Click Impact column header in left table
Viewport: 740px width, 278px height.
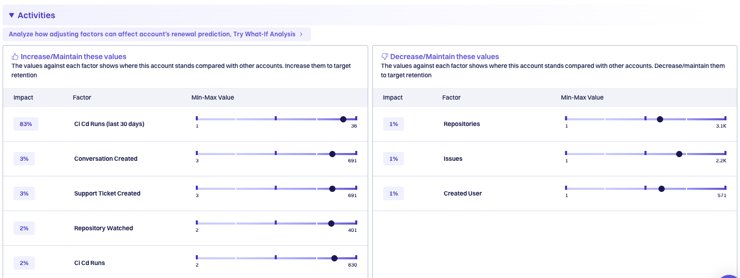click(23, 98)
